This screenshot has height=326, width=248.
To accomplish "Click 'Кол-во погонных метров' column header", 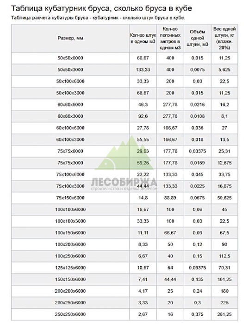I will click(x=170, y=38).
